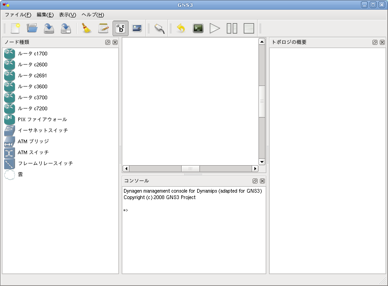Float the トポロジの概要 panel
This screenshot has height=286, width=388.
[375, 42]
